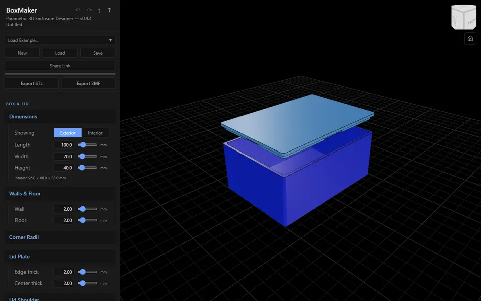The height and width of the screenshot is (301, 481).
Task: Click the BOX & LID heading
Action: (x=17, y=104)
